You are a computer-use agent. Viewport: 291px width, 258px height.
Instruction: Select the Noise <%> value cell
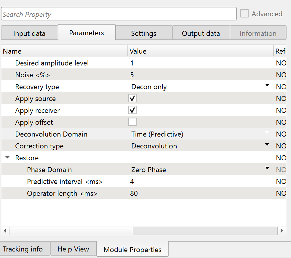pos(199,75)
